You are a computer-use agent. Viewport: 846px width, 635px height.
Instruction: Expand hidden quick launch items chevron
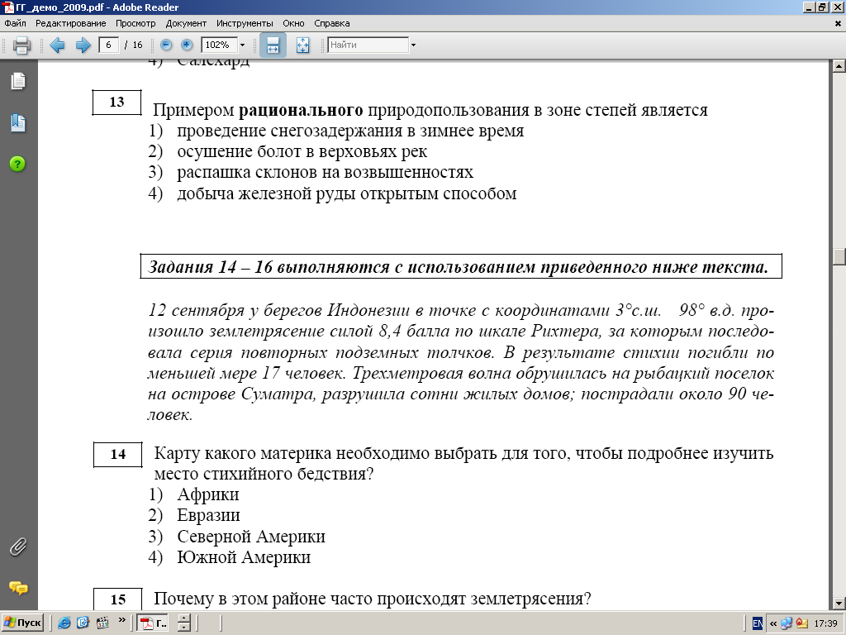coord(121,621)
